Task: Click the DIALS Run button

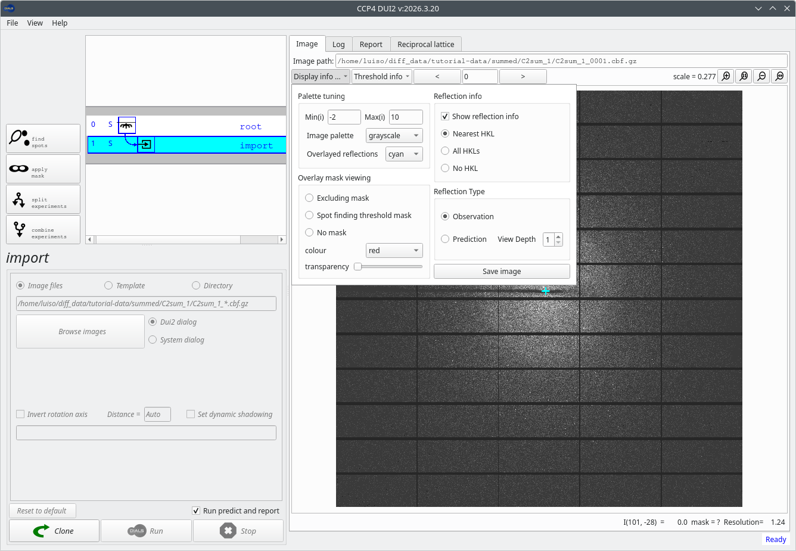Action: coord(146,531)
